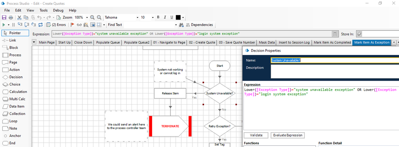Switch to the 02 - Create Quote tab
Viewport: 399px width, 147px height.
(x=202, y=42)
